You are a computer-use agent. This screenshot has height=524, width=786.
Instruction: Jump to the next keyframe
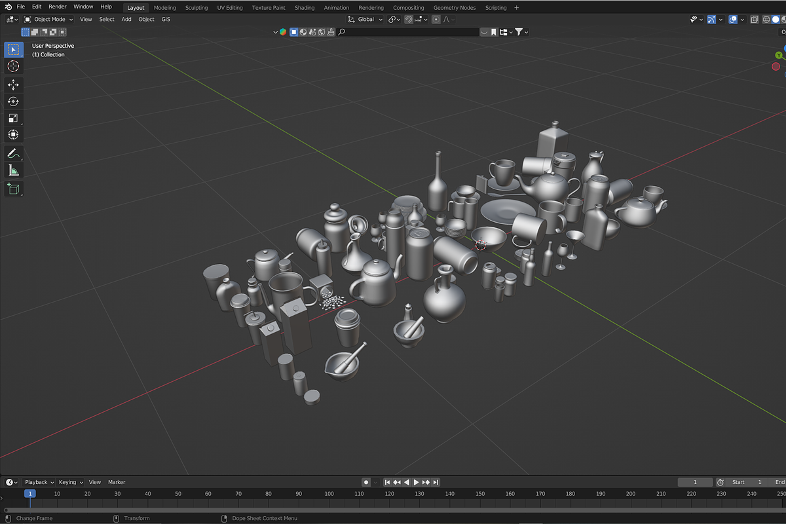coord(426,482)
